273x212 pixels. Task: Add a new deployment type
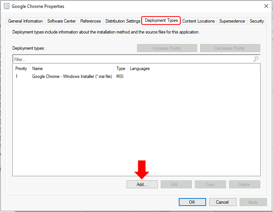(142, 185)
